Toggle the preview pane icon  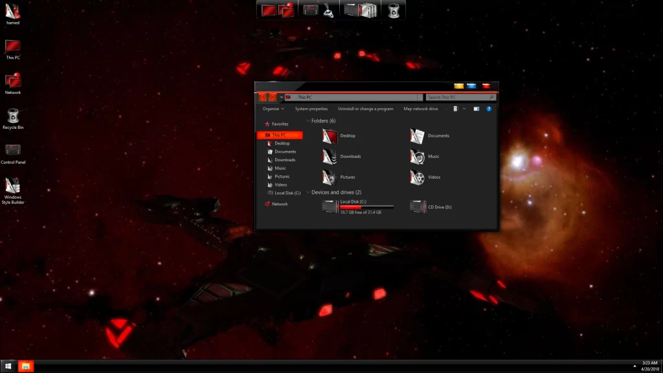pos(476,109)
